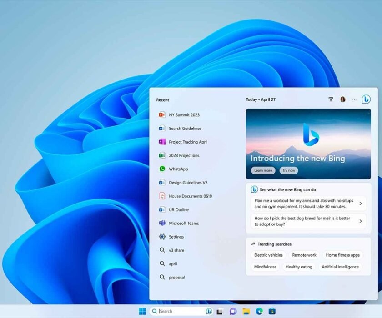Click the search icon beside april
This screenshot has height=318, width=382.
point(162,264)
